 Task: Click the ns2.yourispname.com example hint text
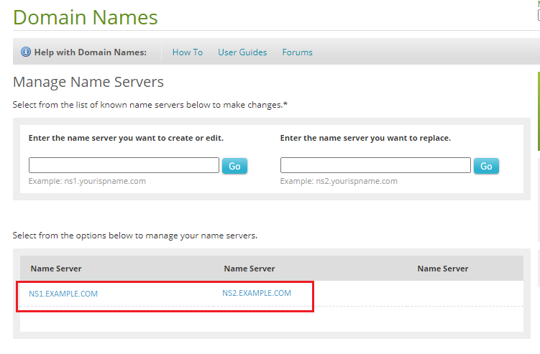[339, 181]
